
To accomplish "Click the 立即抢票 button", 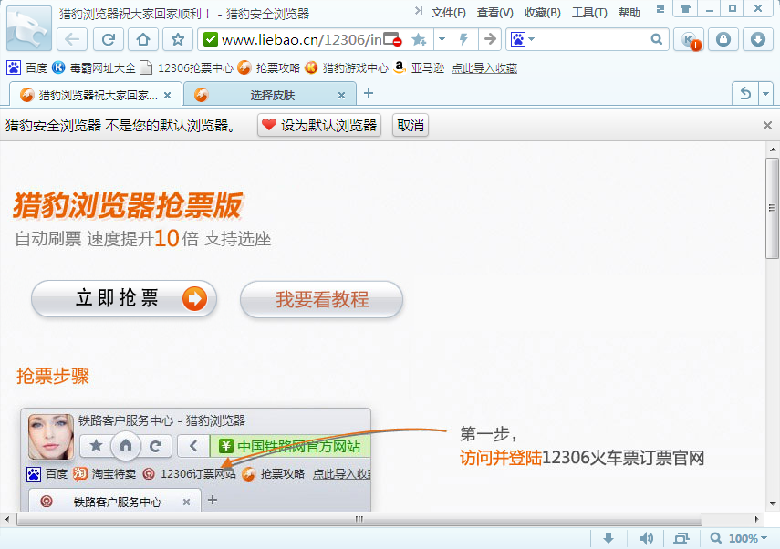I will click(124, 299).
